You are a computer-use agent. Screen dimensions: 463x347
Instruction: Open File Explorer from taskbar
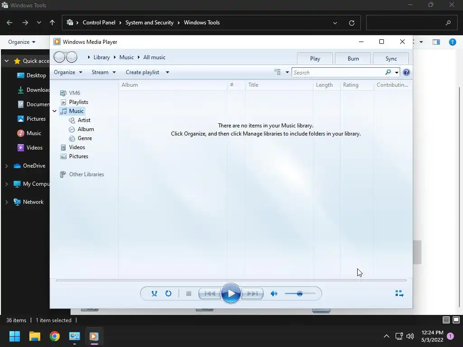pyautogui.click(x=34, y=336)
